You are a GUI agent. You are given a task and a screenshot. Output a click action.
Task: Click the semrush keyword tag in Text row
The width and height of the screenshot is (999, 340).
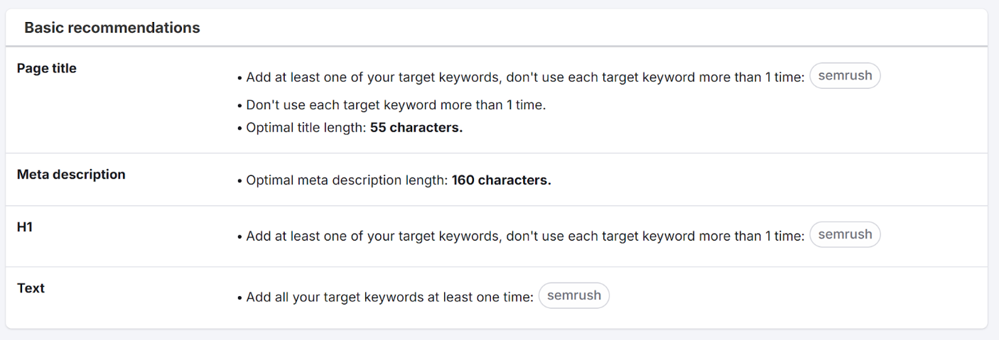pos(573,296)
